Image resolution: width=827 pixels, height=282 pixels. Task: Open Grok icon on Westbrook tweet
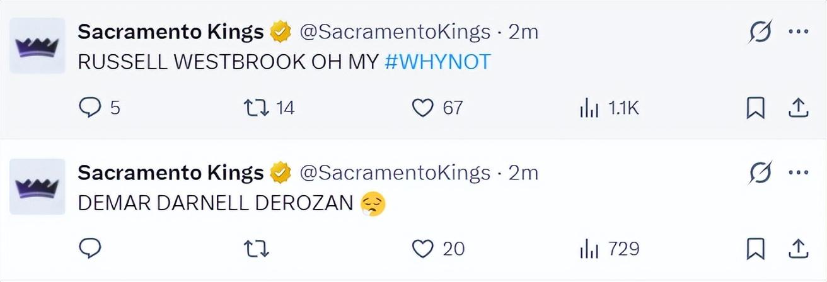point(760,33)
